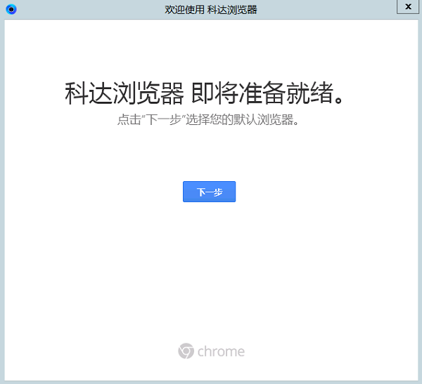Close the welcome dialog window
This screenshot has width=422, height=384.
[x=408, y=7]
